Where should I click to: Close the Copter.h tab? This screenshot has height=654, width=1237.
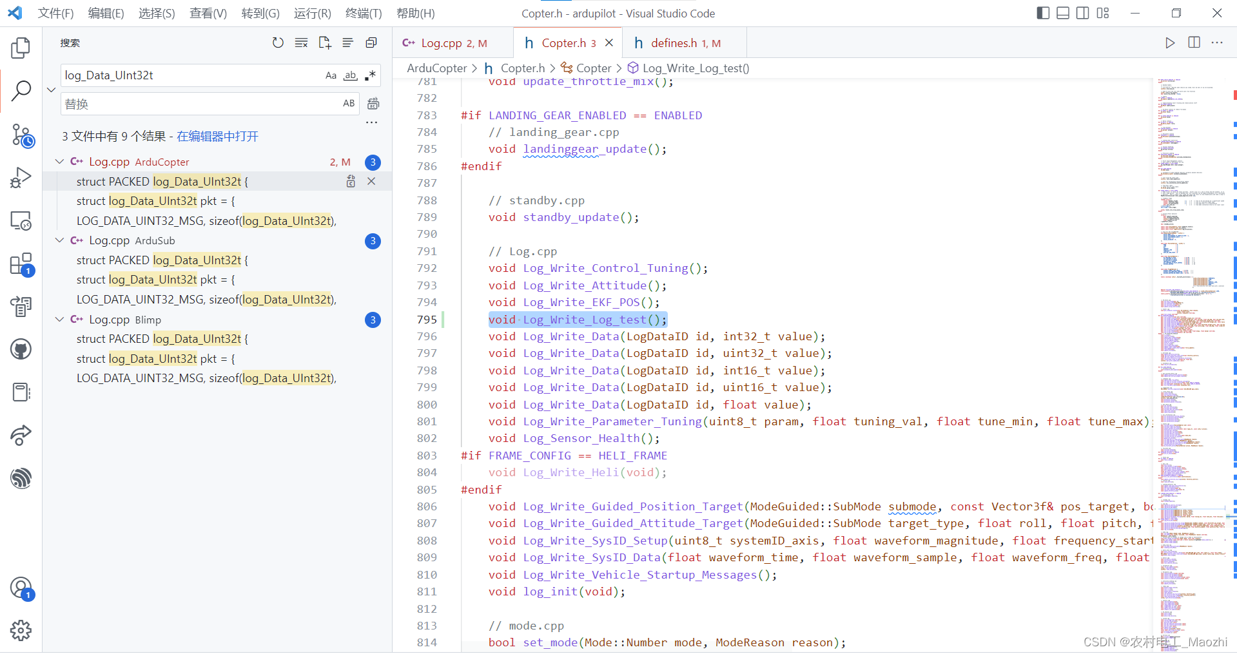point(609,43)
